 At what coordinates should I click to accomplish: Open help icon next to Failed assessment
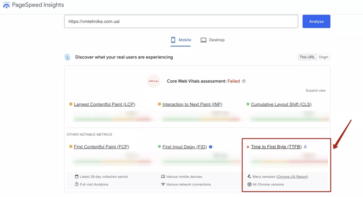(x=244, y=81)
